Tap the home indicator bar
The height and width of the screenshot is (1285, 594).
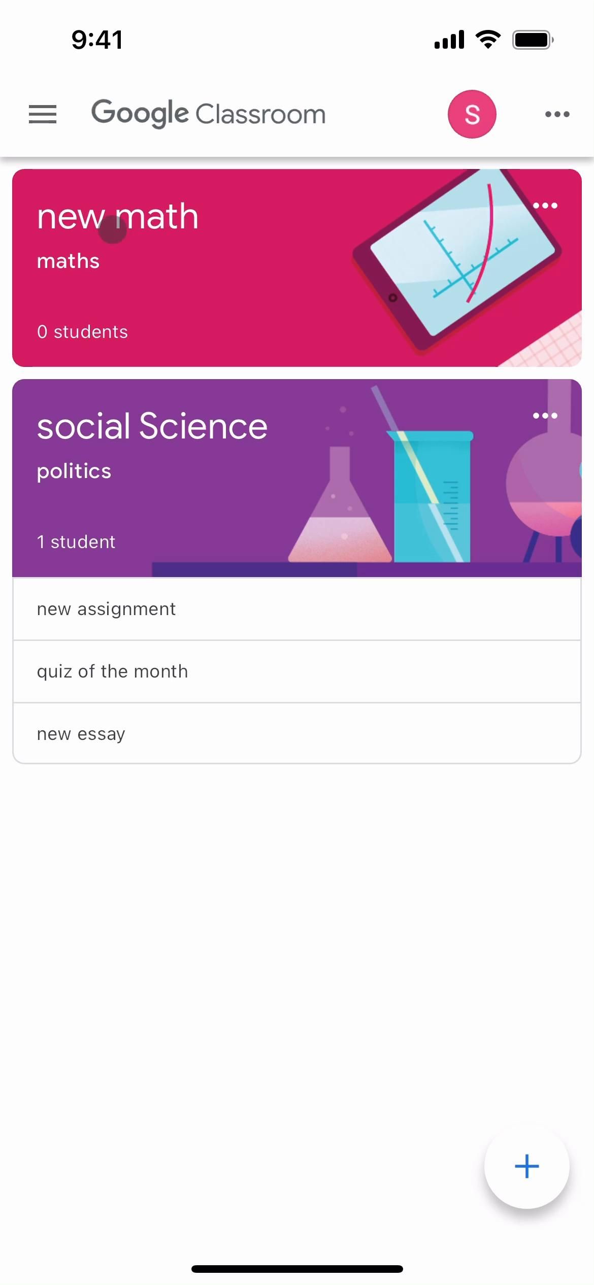point(297,1269)
